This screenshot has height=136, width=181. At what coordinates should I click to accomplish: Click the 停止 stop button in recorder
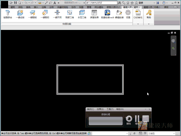coord(146,120)
